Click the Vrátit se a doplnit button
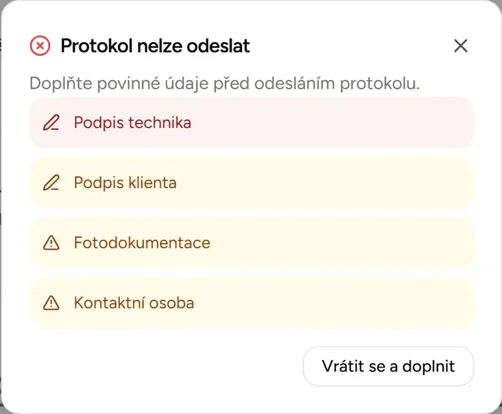 (x=388, y=366)
